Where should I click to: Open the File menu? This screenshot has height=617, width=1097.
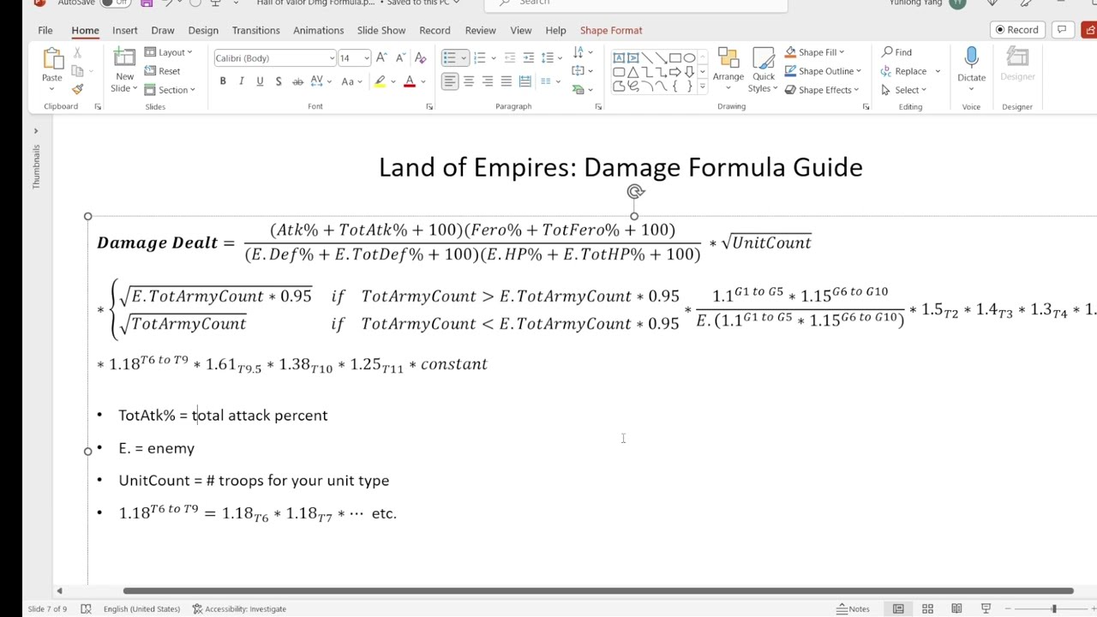45,30
